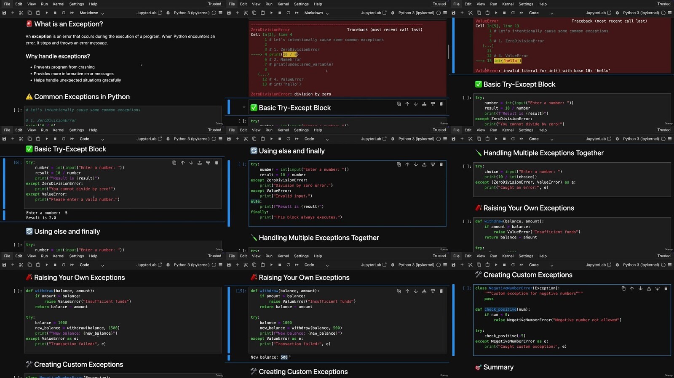Move the selected Basic Try-Except heading cell down
Screen dimensions: 674x378
click(x=416, y=104)
